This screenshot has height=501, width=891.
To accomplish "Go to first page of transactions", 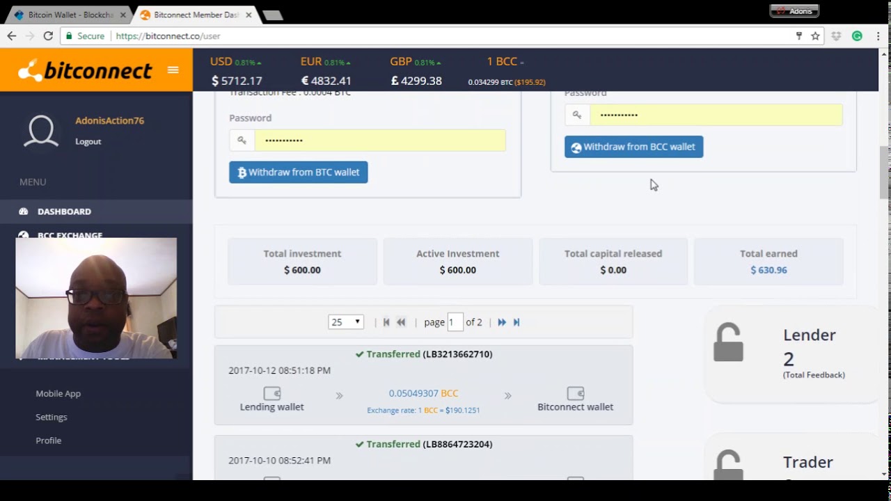I will pyautogui.click(x=386, y=322).
